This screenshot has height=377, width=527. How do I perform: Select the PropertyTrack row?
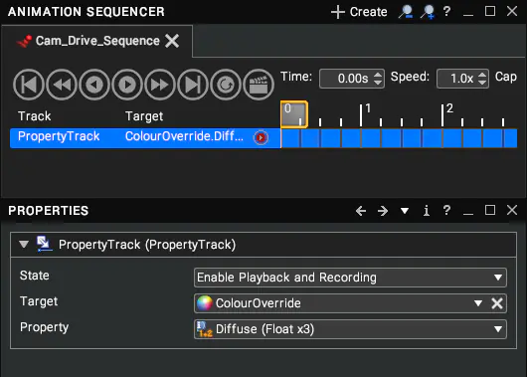coord(145,138)
